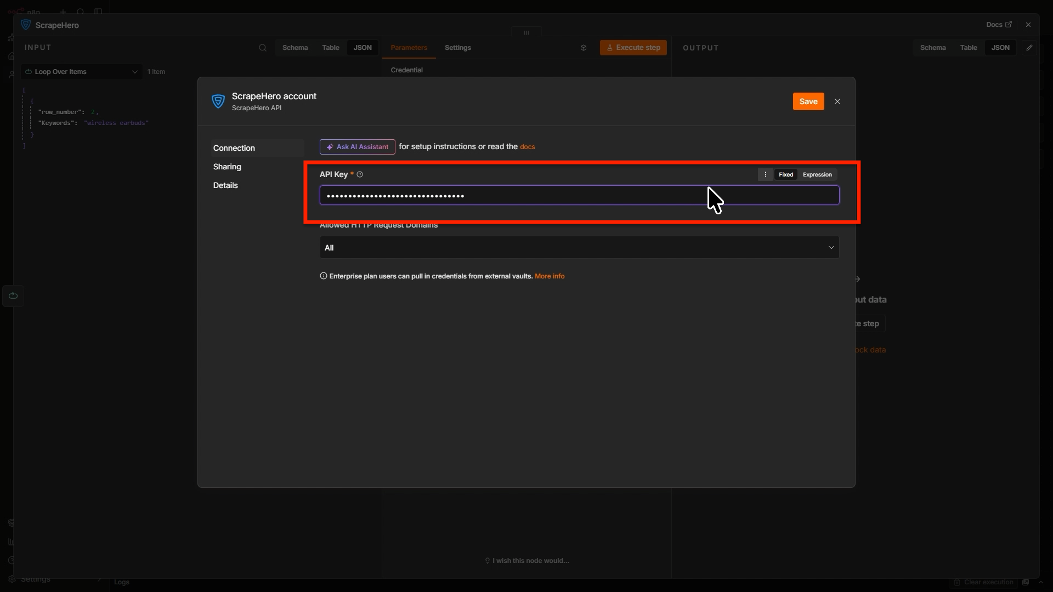Select the Sharing section in credential sidebar
Image resolution: width=1053 pixels, height=592 pixels.
[227, 167]
